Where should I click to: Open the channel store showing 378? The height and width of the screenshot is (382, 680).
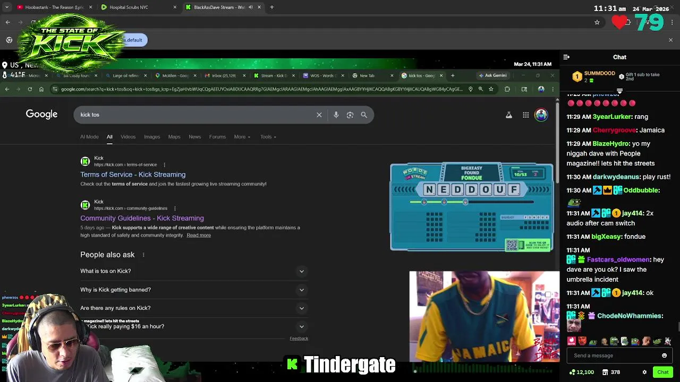[x=611, y=372]
